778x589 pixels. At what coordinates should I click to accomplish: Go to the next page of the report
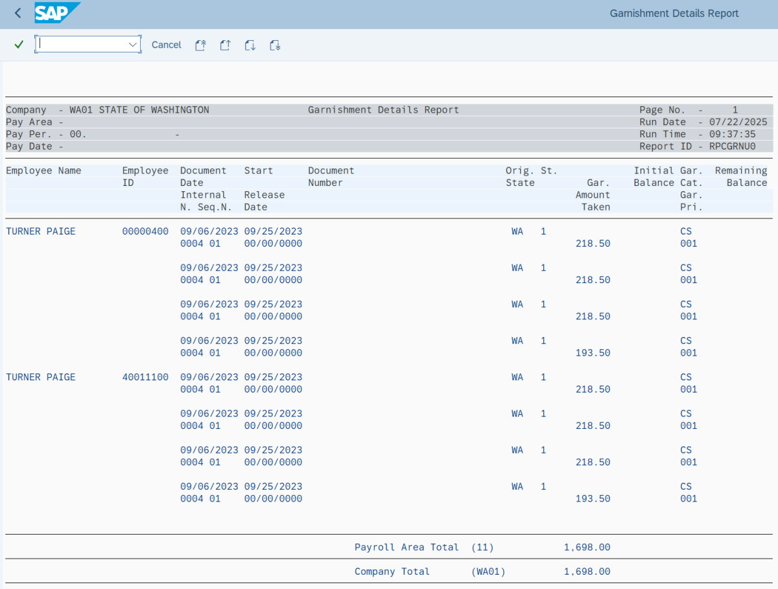(250, 45)
